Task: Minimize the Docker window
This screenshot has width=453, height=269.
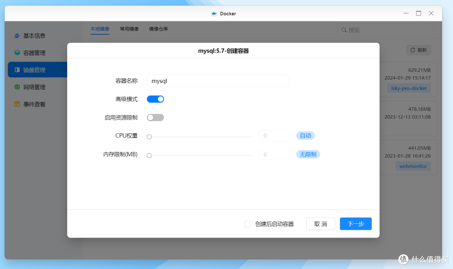Action: 406,13
